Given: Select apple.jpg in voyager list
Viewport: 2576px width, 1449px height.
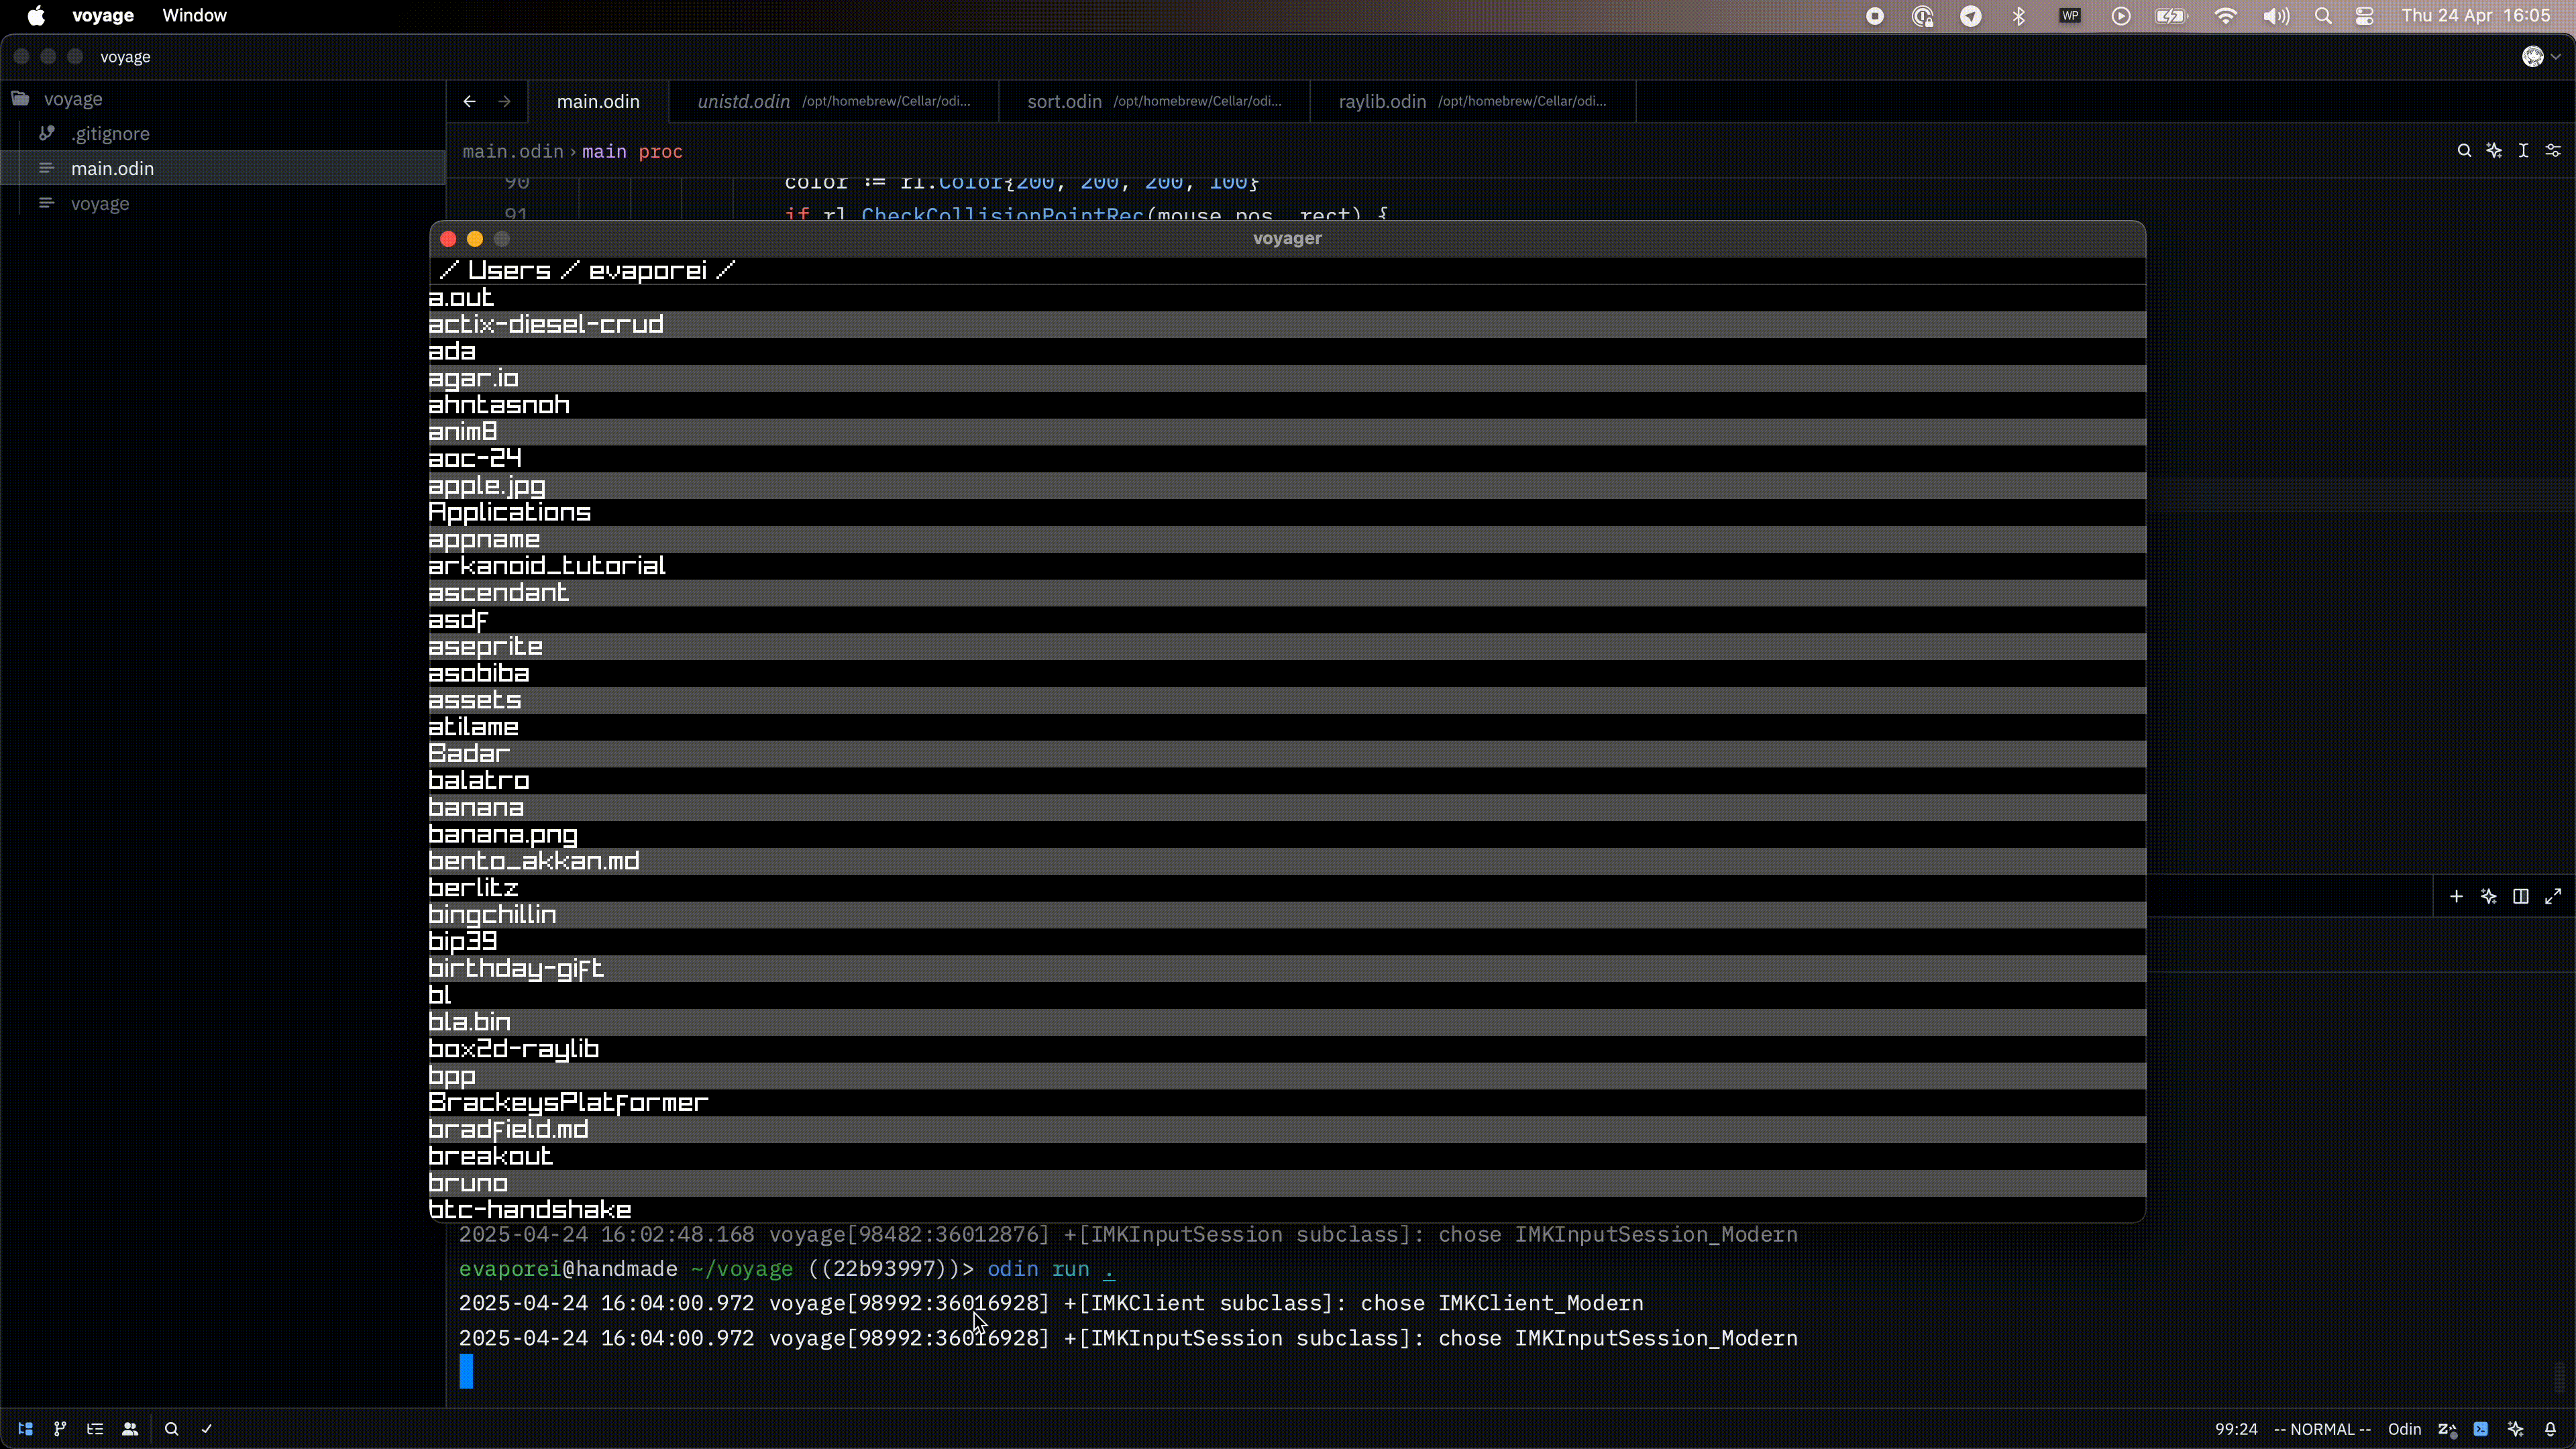Looking at the screenshot, I should [1287, 486].
